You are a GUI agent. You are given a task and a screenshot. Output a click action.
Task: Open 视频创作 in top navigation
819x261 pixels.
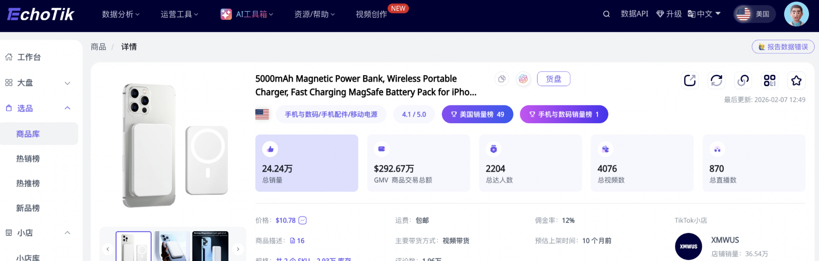(x=371, y=14)
